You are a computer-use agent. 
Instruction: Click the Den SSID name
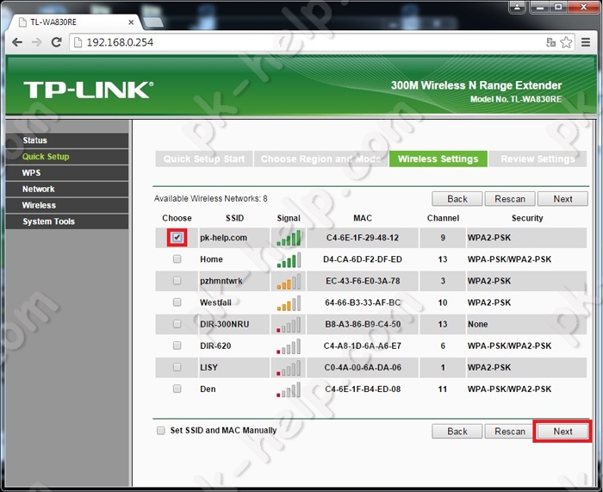(x=208, y=389)
